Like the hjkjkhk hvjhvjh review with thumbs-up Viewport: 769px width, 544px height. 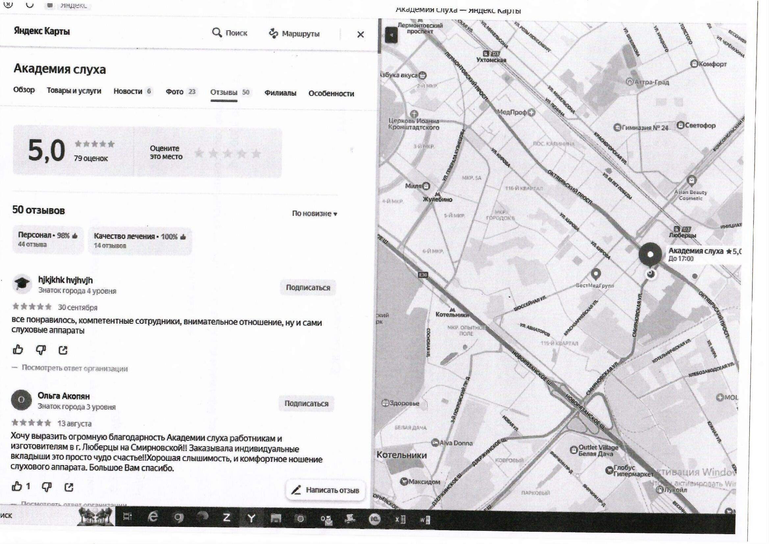18,350
